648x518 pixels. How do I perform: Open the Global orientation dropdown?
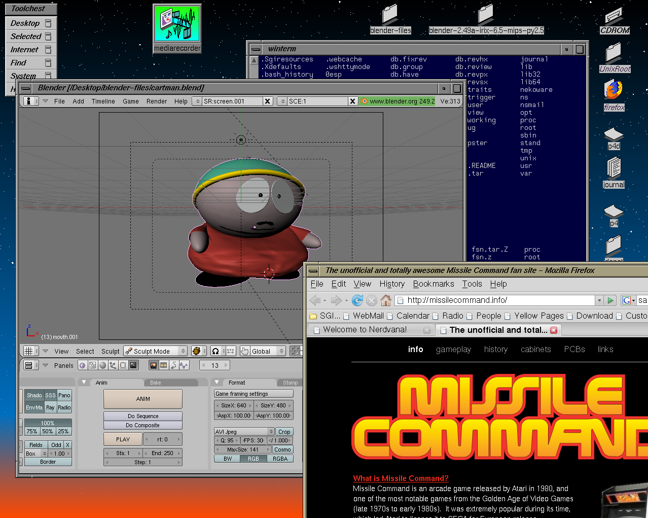coord(263,351)
